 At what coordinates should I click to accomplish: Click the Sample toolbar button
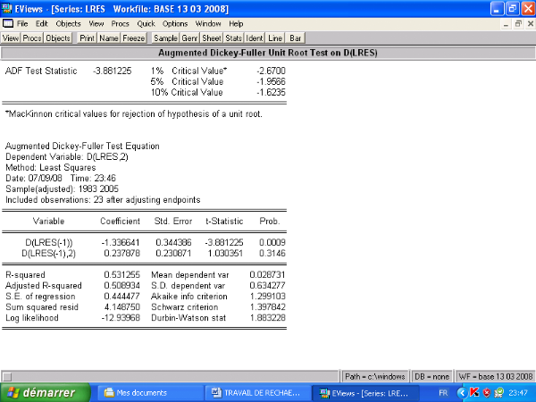click(x=165, y=38)
